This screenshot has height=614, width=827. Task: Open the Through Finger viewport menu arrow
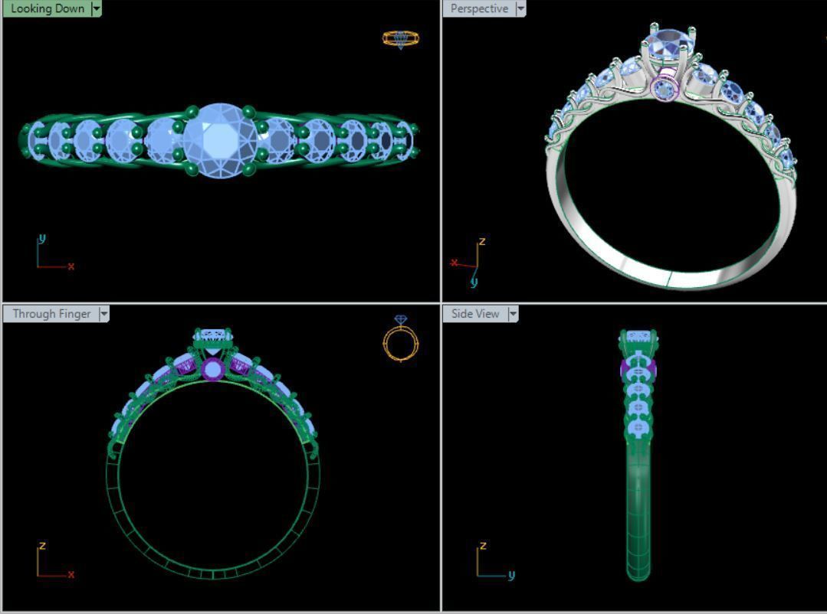tap(104, 314)
